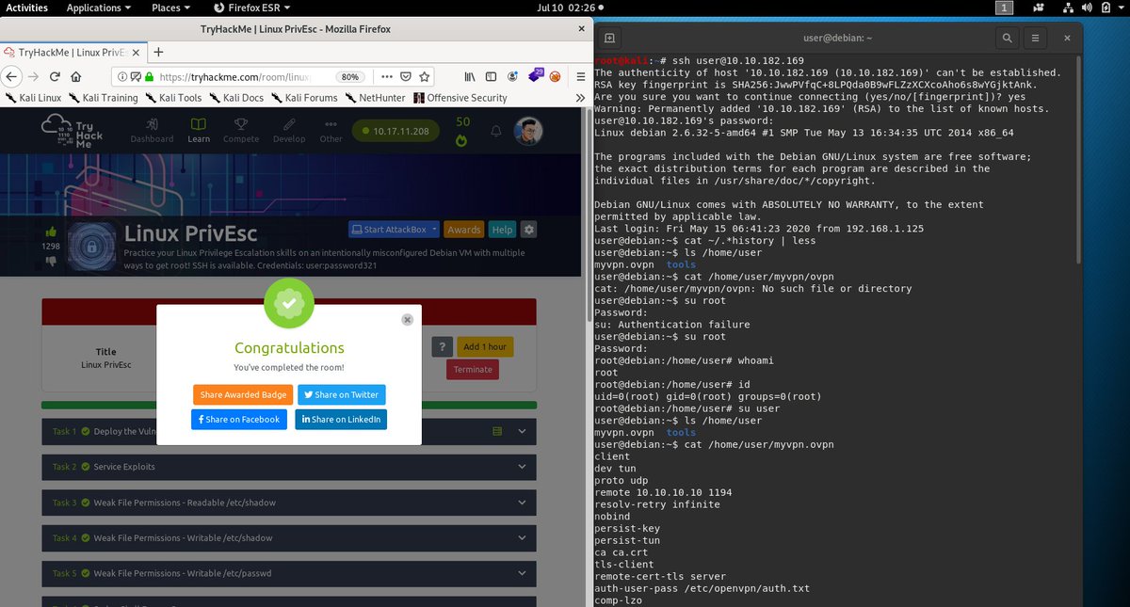Bookmark this page with the star
This screenshot has height=607, width=1130.
pos(426,76)
